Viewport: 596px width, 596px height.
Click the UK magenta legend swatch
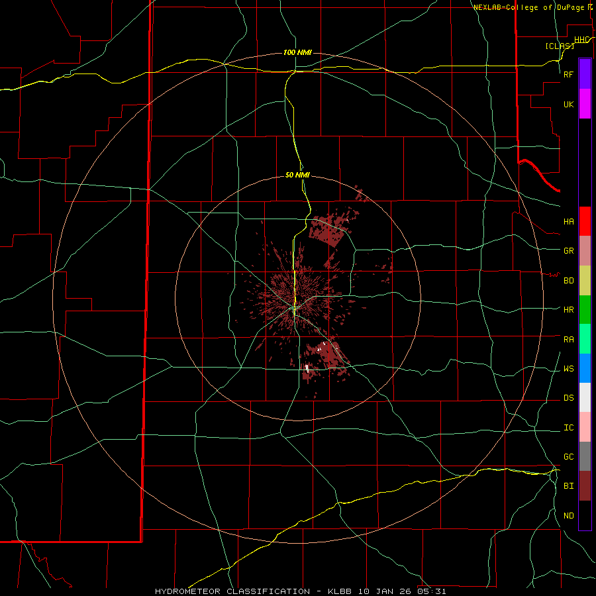(x=585, y=104)
